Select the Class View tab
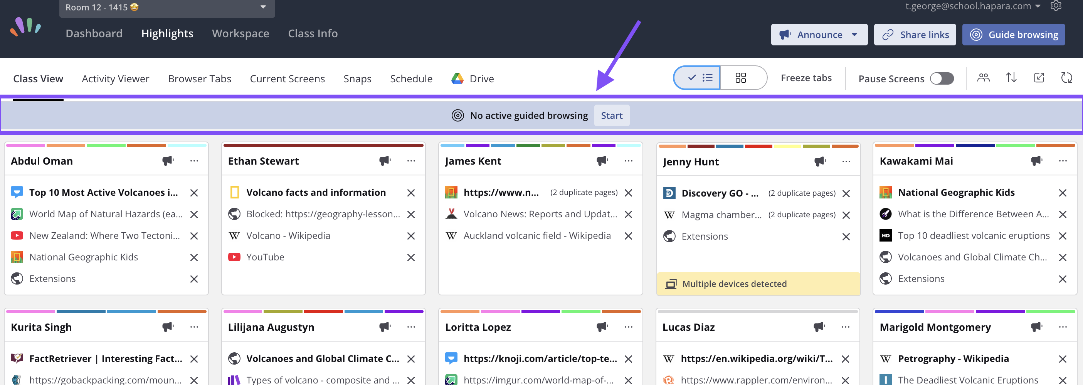 coord(38,79)
